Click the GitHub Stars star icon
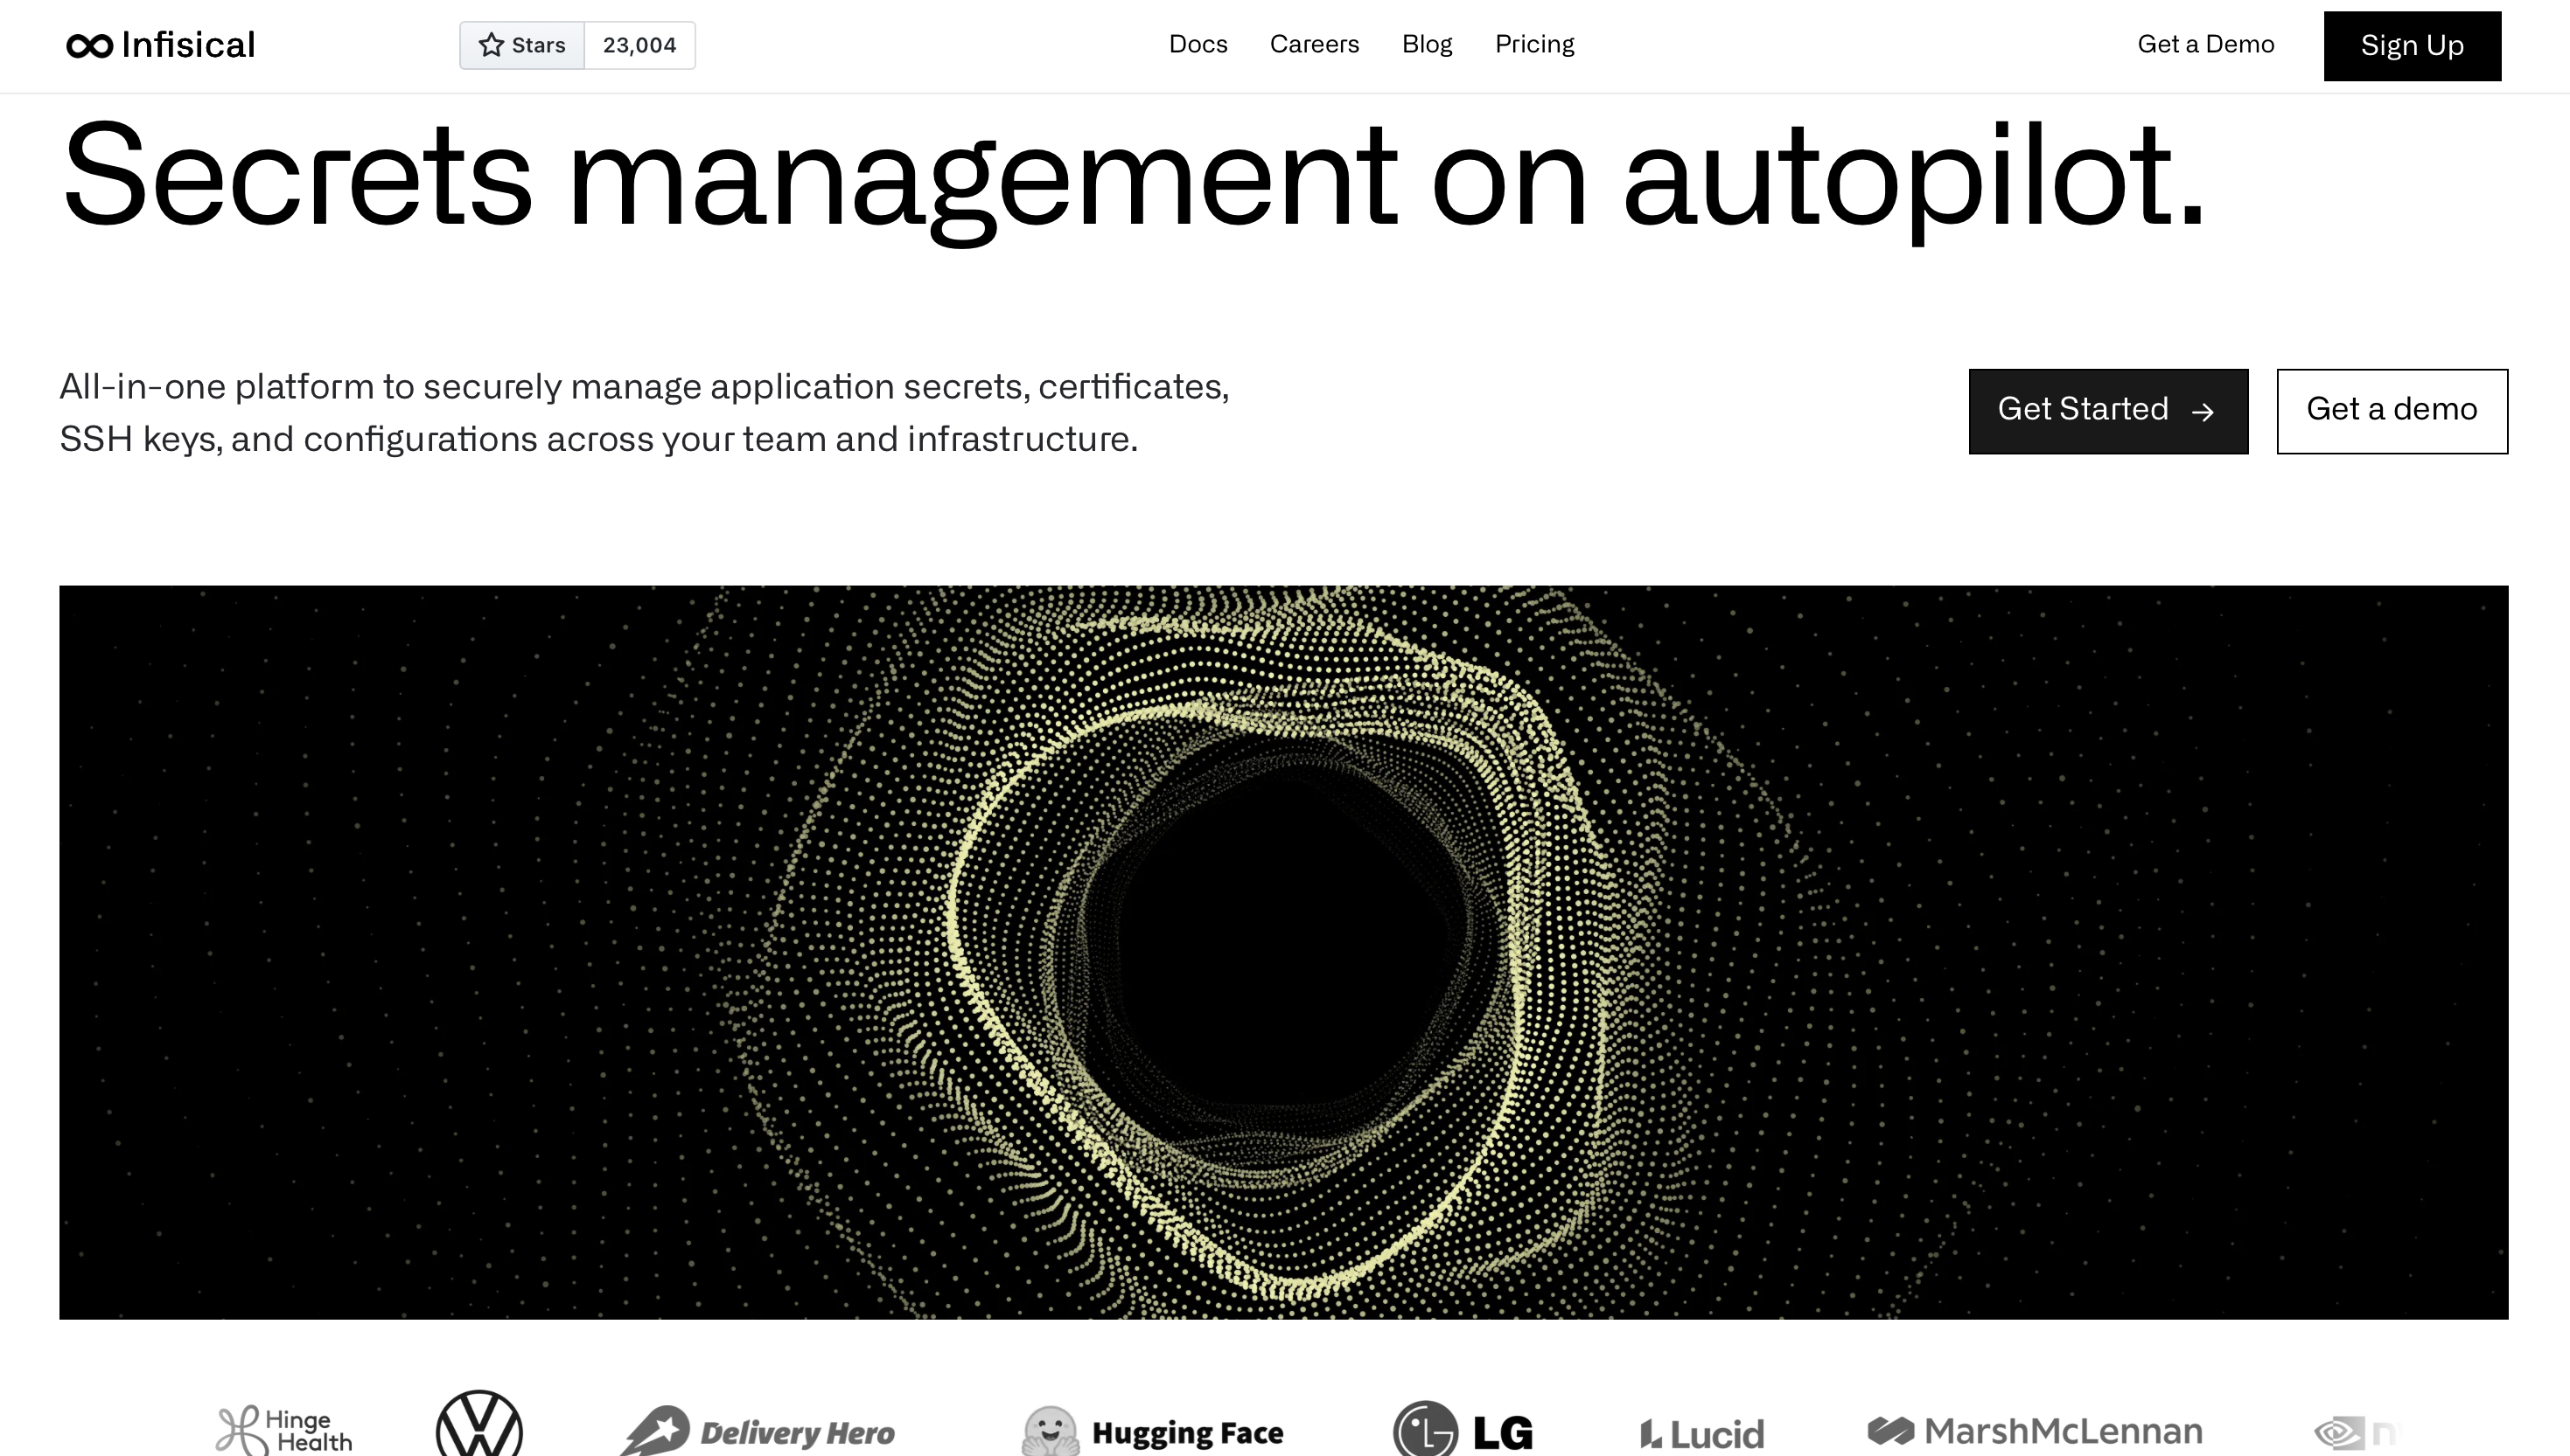This screenshot has height=1456, width=2570. tap(491, 45)
